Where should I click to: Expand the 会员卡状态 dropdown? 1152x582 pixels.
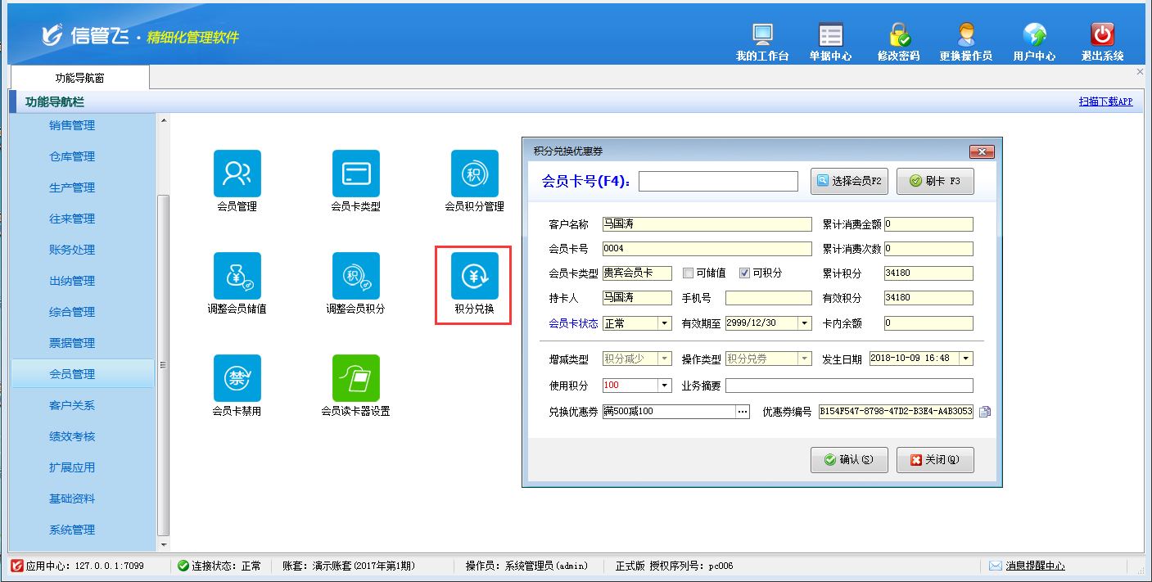pos(665,323)
